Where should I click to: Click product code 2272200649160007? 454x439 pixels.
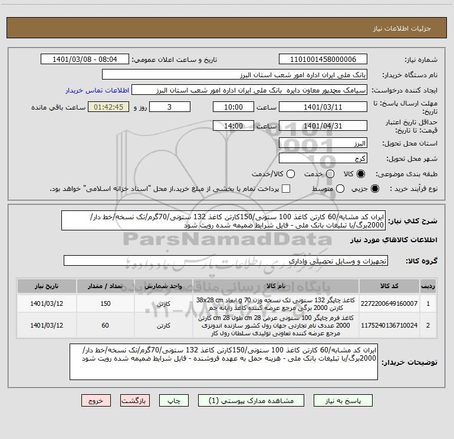coord(389,303)
